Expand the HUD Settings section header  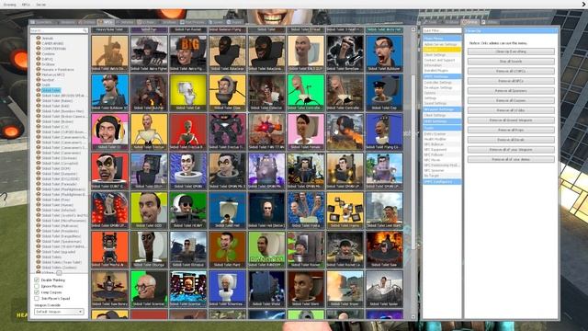tap(442, 121)
